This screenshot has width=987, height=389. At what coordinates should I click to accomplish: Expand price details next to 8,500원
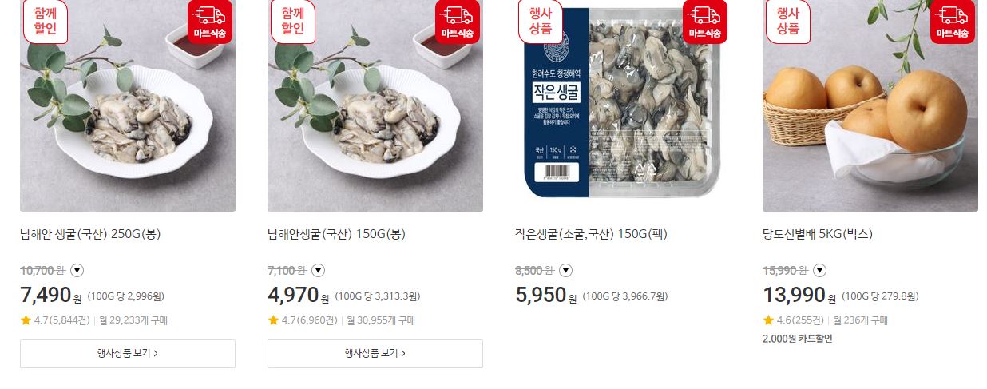coord(565,270)
